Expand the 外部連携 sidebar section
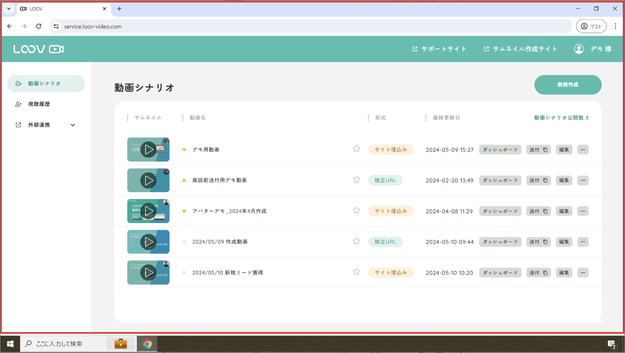Image resolution: width=625 pixels, height=353 pixels. click(46, 125)
